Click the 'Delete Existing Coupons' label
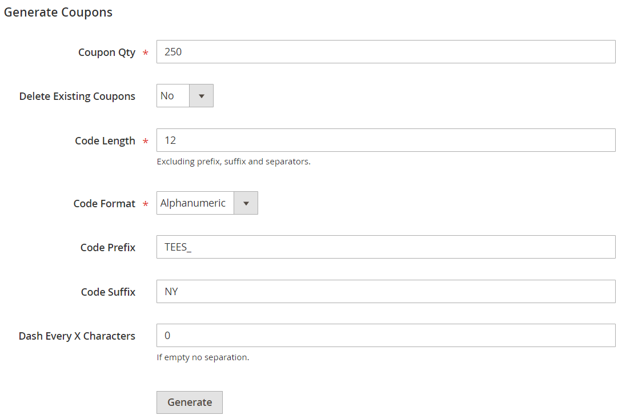Screen dimensions: 622x419 [77, 96]
